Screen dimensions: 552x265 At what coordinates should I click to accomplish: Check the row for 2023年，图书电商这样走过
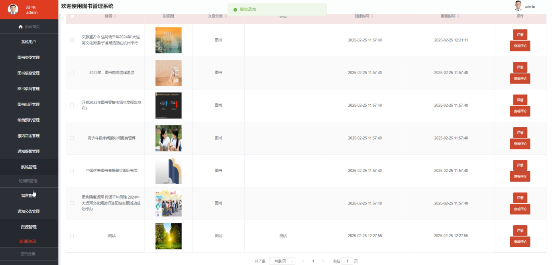pyautogui.click(x=72, y=73)
